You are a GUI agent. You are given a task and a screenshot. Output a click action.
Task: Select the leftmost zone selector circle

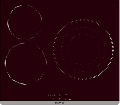[50, 95]
